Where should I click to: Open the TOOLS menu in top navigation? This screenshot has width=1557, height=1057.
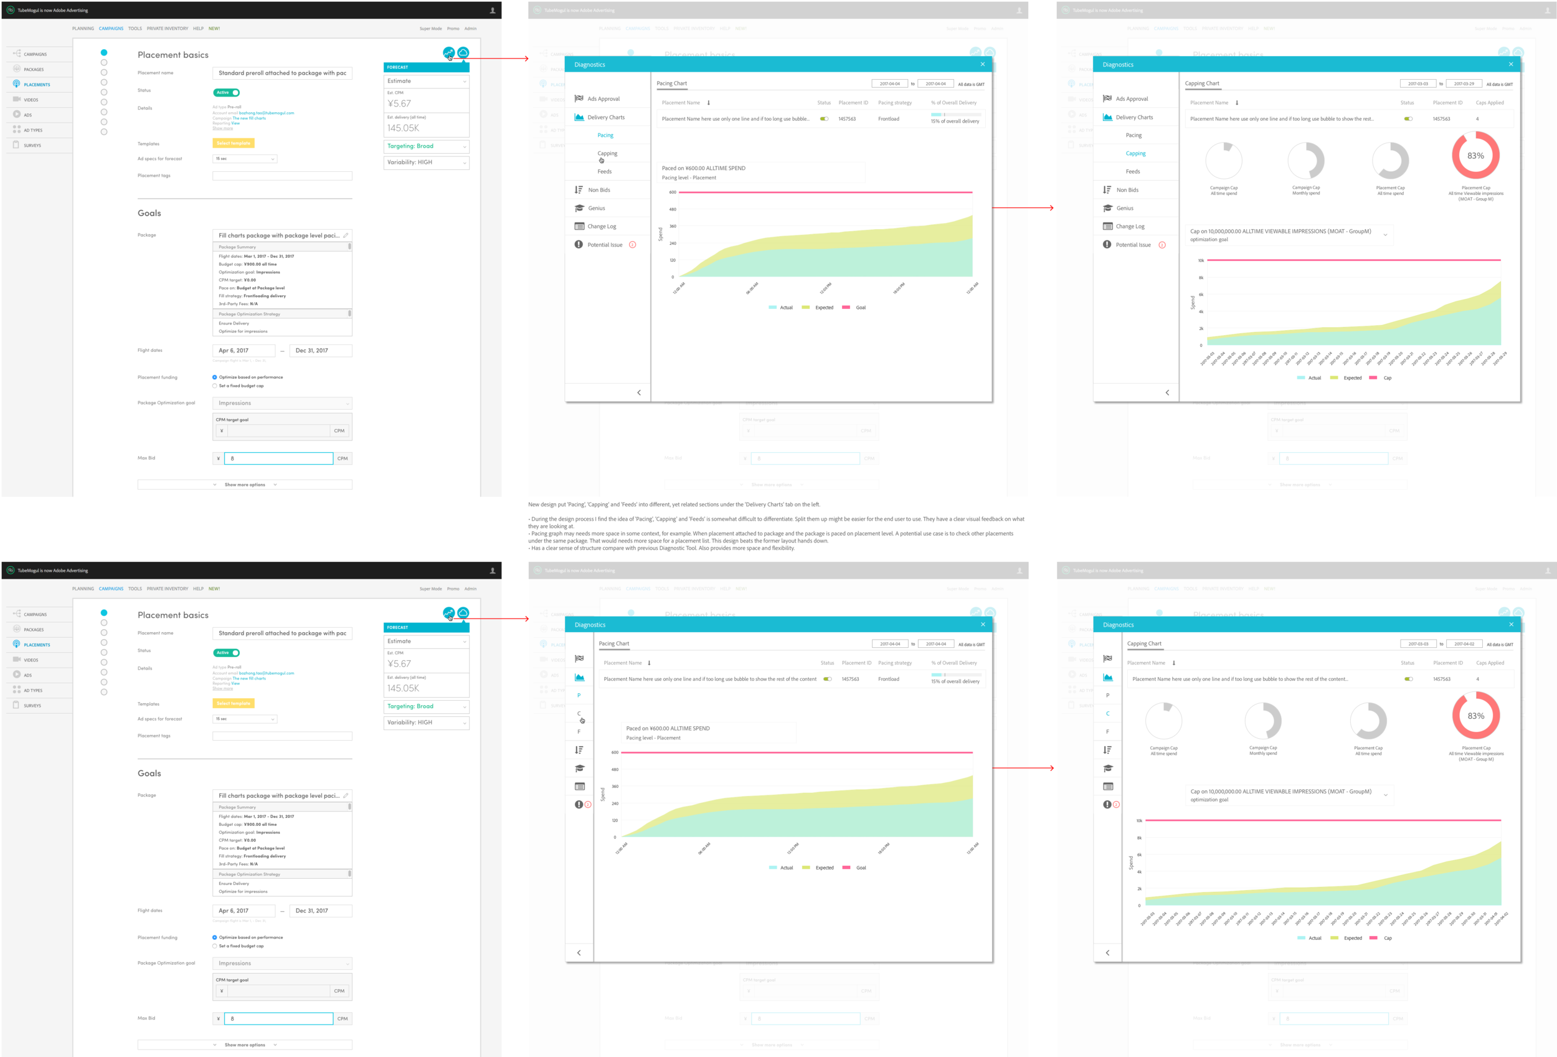click(x=135, y=28)
